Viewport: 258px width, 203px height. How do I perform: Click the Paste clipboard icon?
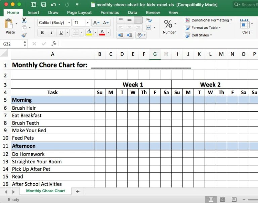(9, 23)
